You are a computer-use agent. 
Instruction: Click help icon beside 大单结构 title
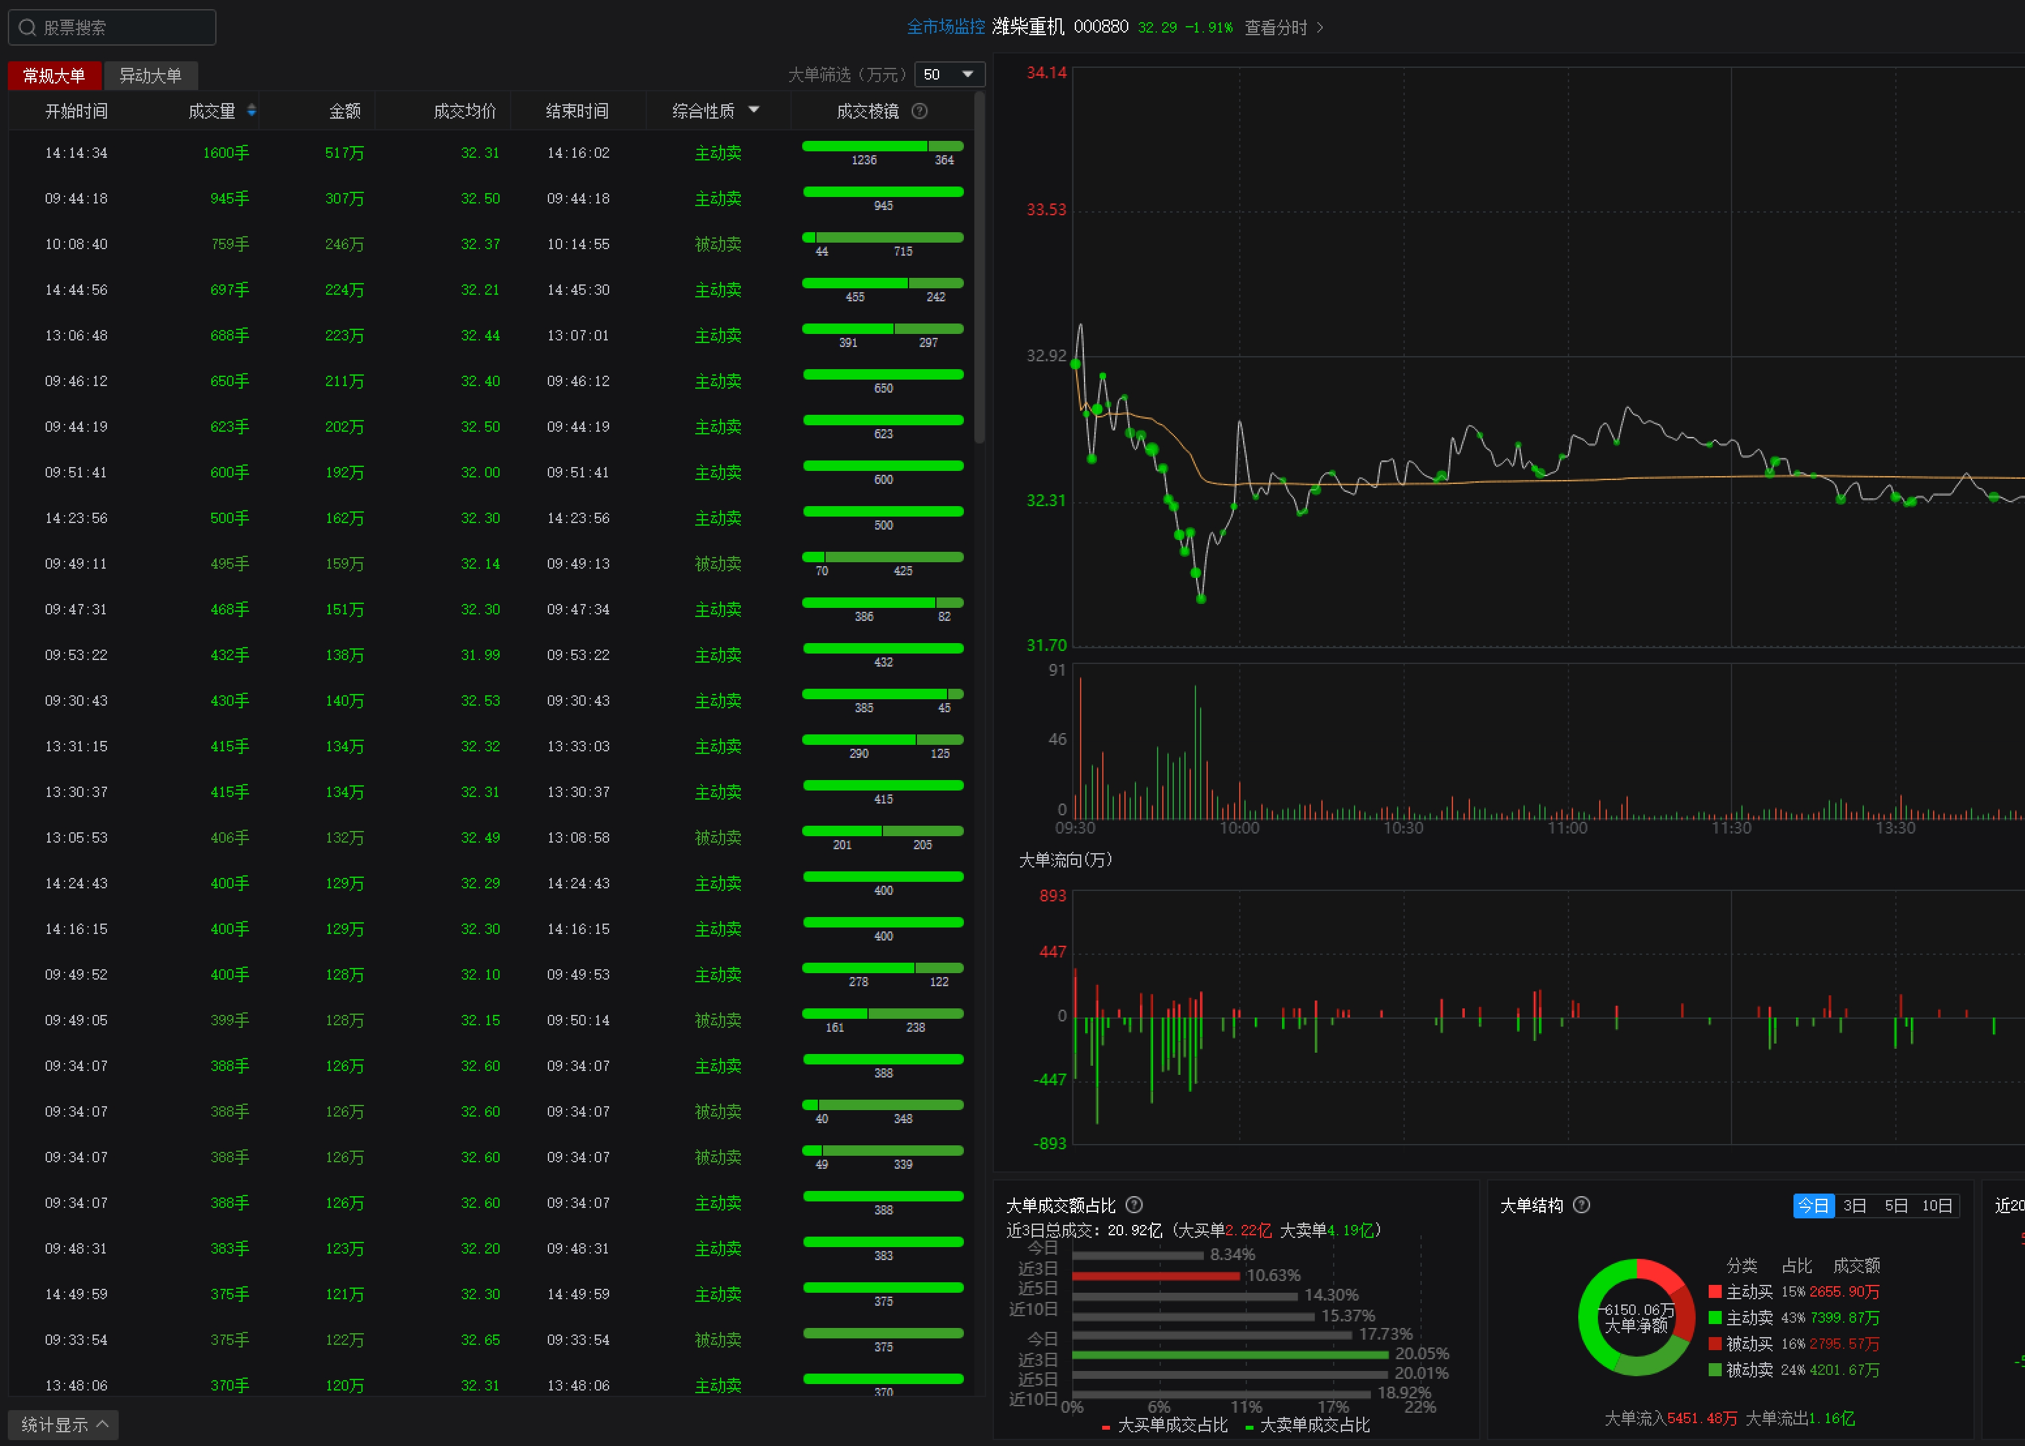pos(1582,1205)
